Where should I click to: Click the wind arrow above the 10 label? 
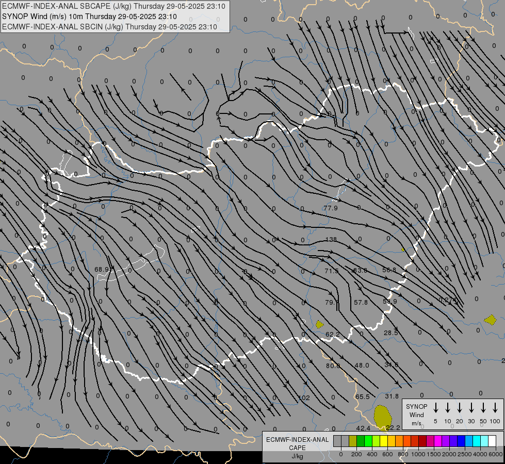coord(448,408)
